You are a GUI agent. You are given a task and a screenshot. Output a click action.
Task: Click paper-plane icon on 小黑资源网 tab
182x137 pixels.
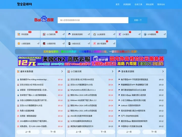click(38, 43)
